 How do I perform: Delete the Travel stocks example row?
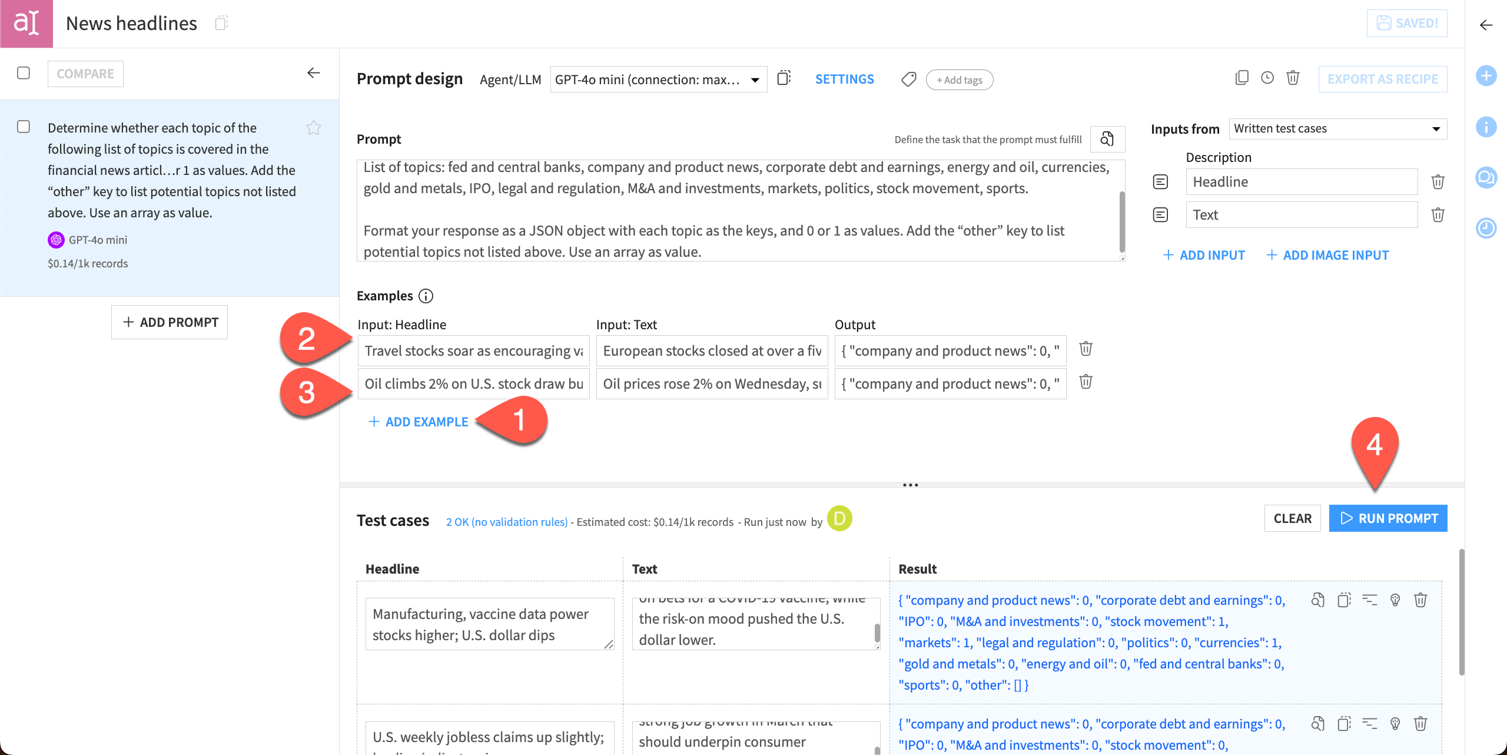[x=1086, y=349]
